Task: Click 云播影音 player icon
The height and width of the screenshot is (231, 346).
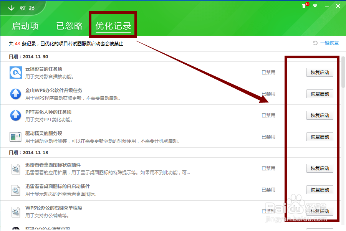Action: 16,73
